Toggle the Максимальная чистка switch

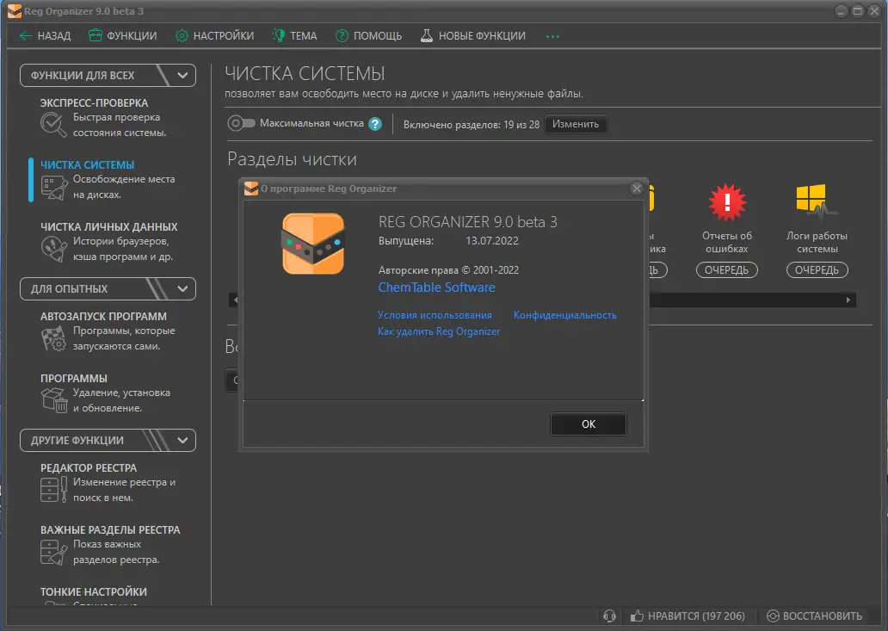tap(242, 123)
